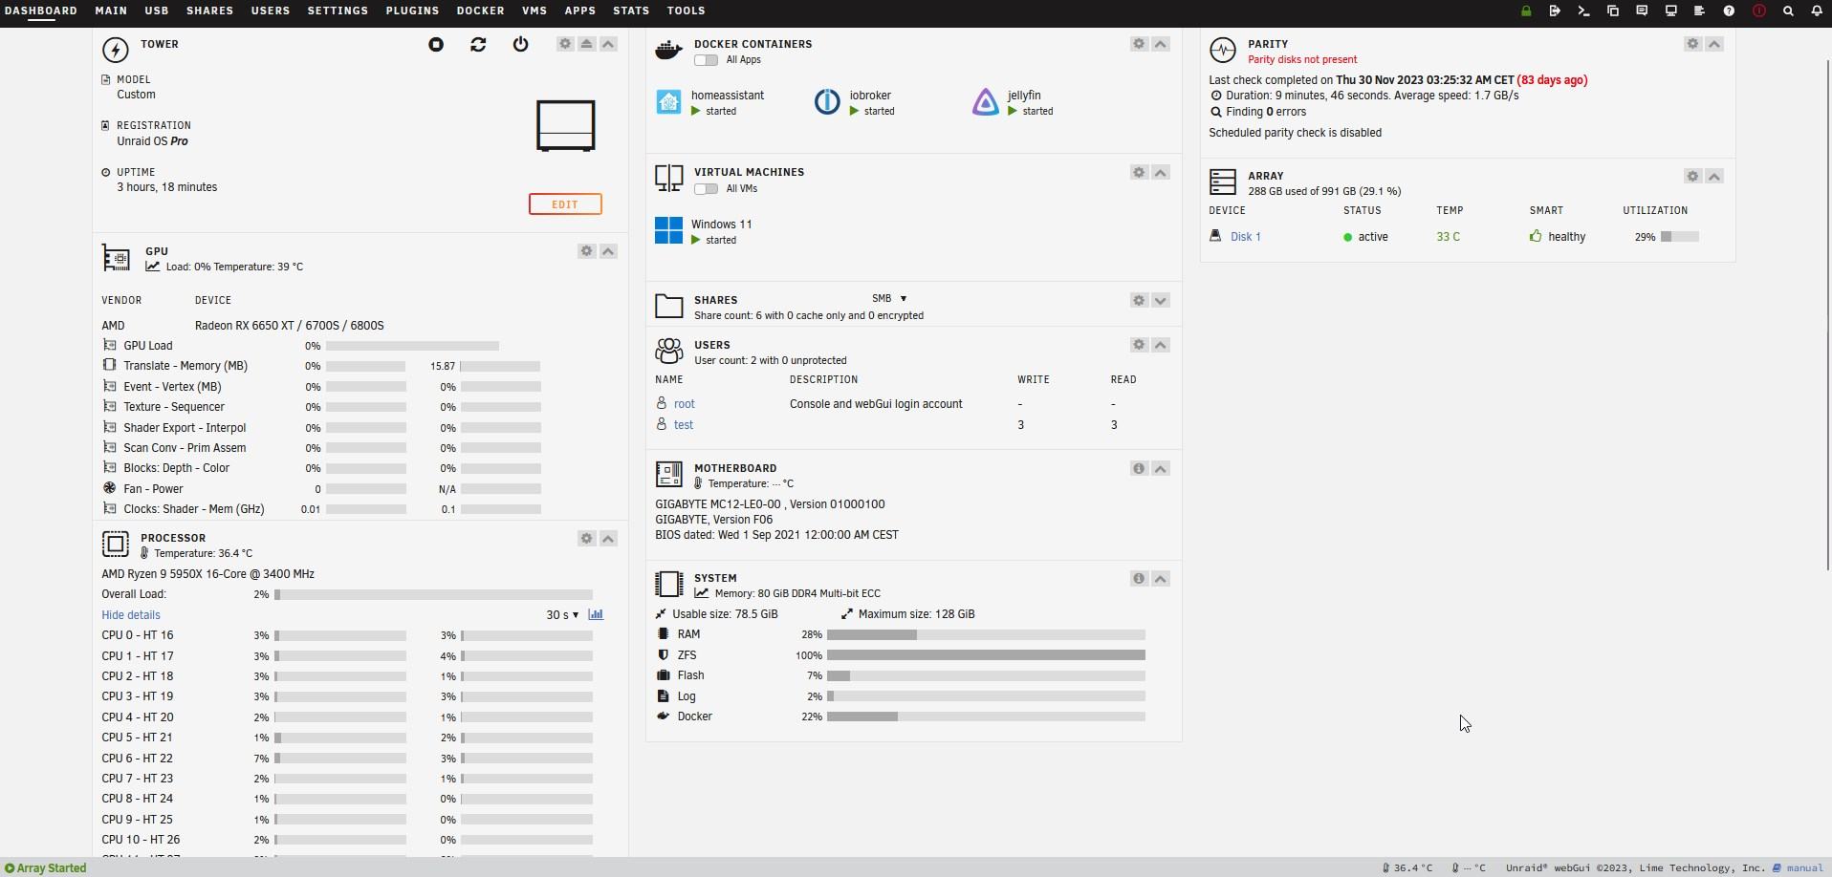The height and width of the screenshot is (877, 1832).
Task: Open the 30 s interval dropdown
Action: pos(562,615)
